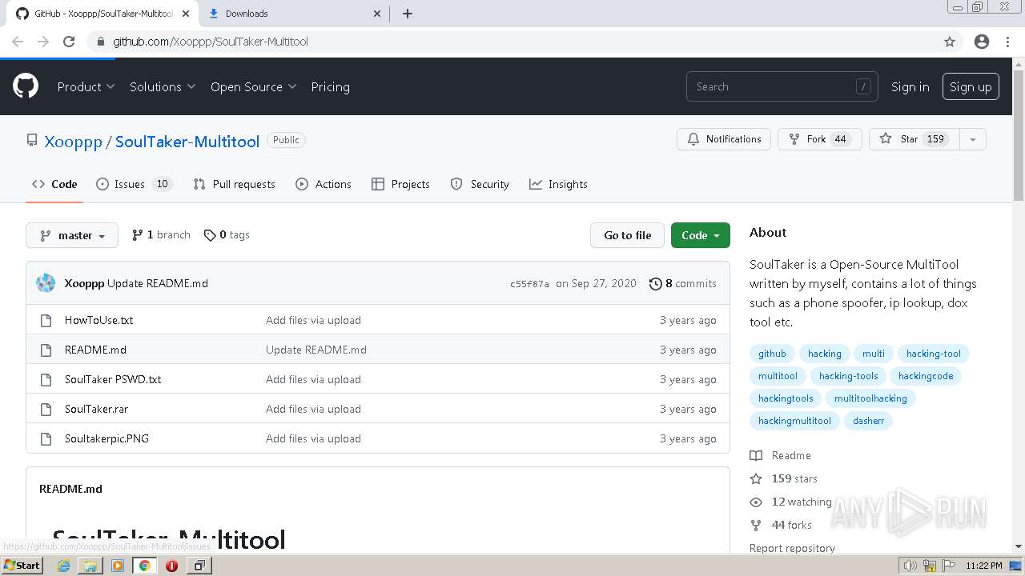
Task: Open the Insights tab
Action: point(558,184)
